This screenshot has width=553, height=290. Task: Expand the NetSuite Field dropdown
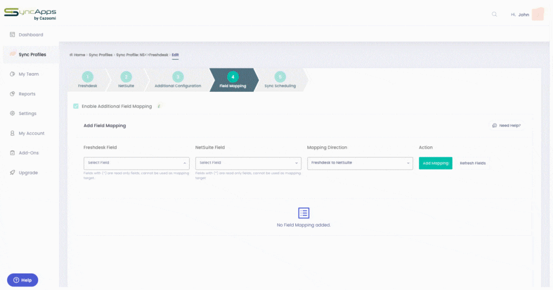click(248, 163)
